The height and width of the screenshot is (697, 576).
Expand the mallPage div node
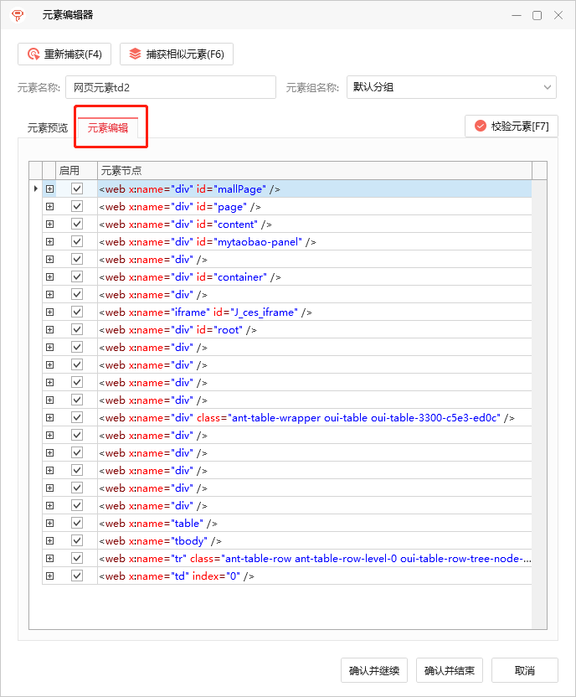[49, 189]
